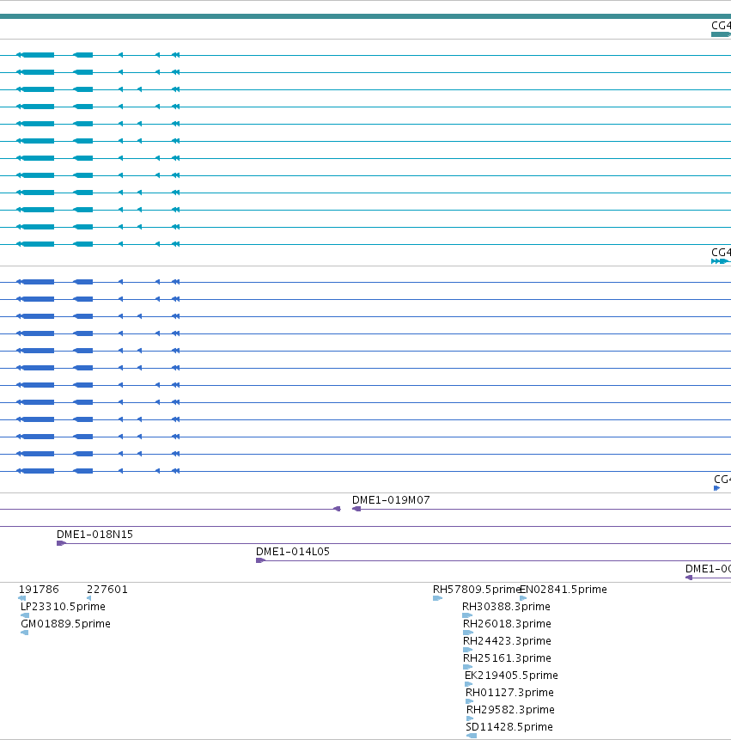Click the EN02841.5prime EST label
This screenshot has width=731, height=740.
563,590
